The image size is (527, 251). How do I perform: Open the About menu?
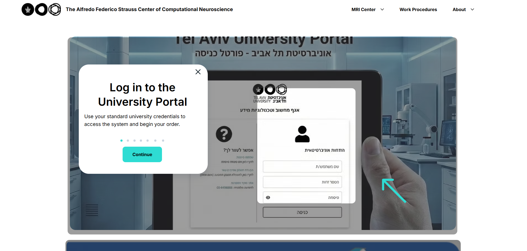(x=459, y=9)
